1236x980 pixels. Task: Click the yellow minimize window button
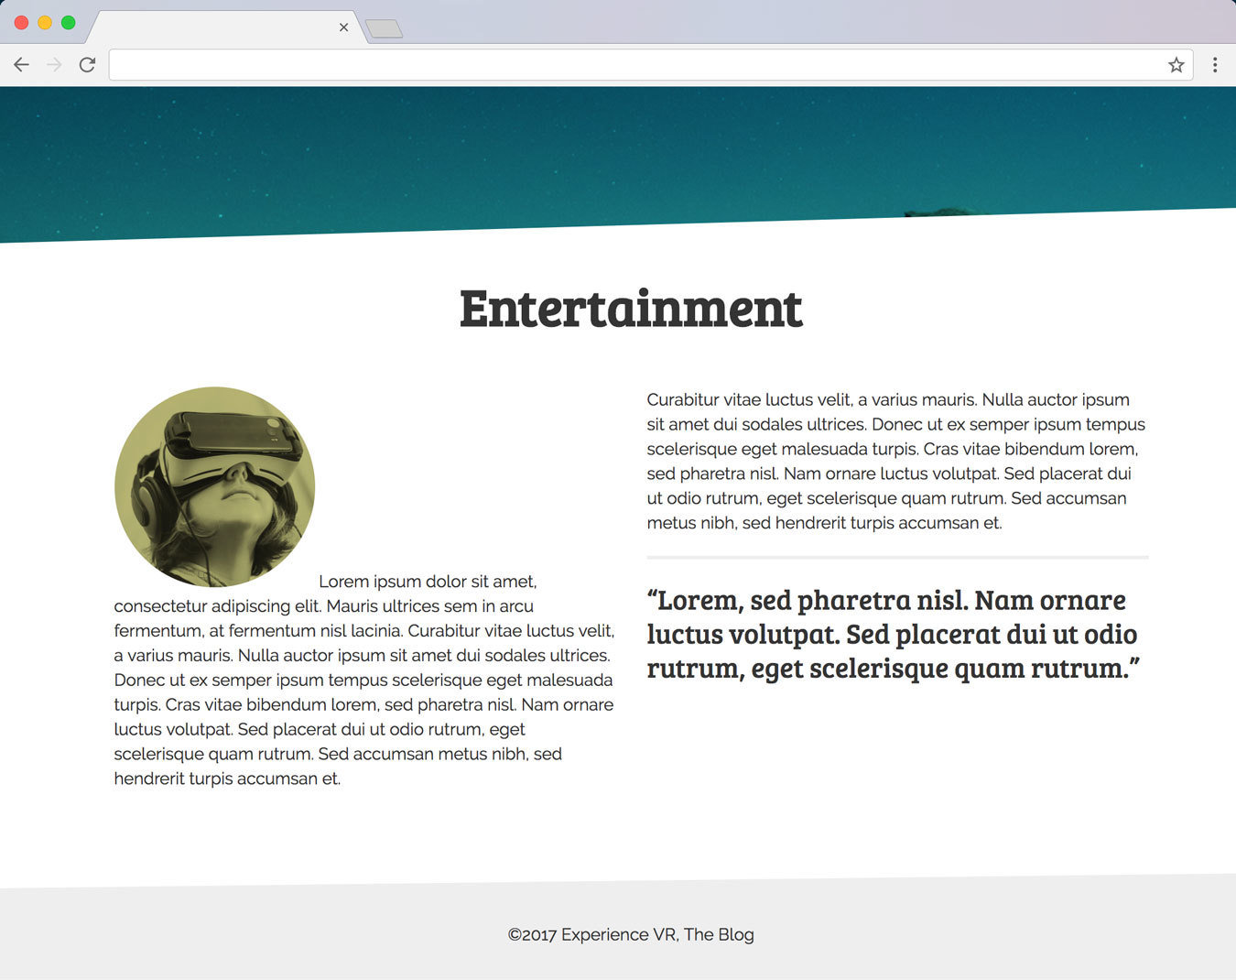pyautogui.click(x=45, y=22)
